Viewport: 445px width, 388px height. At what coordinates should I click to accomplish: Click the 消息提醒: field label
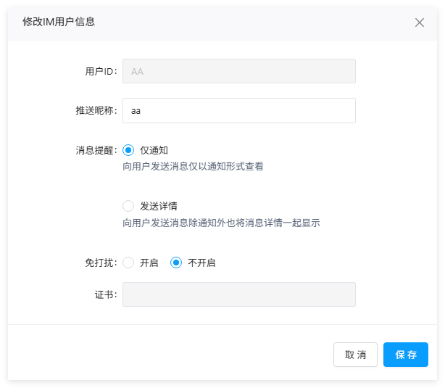[x=96, y=150]
